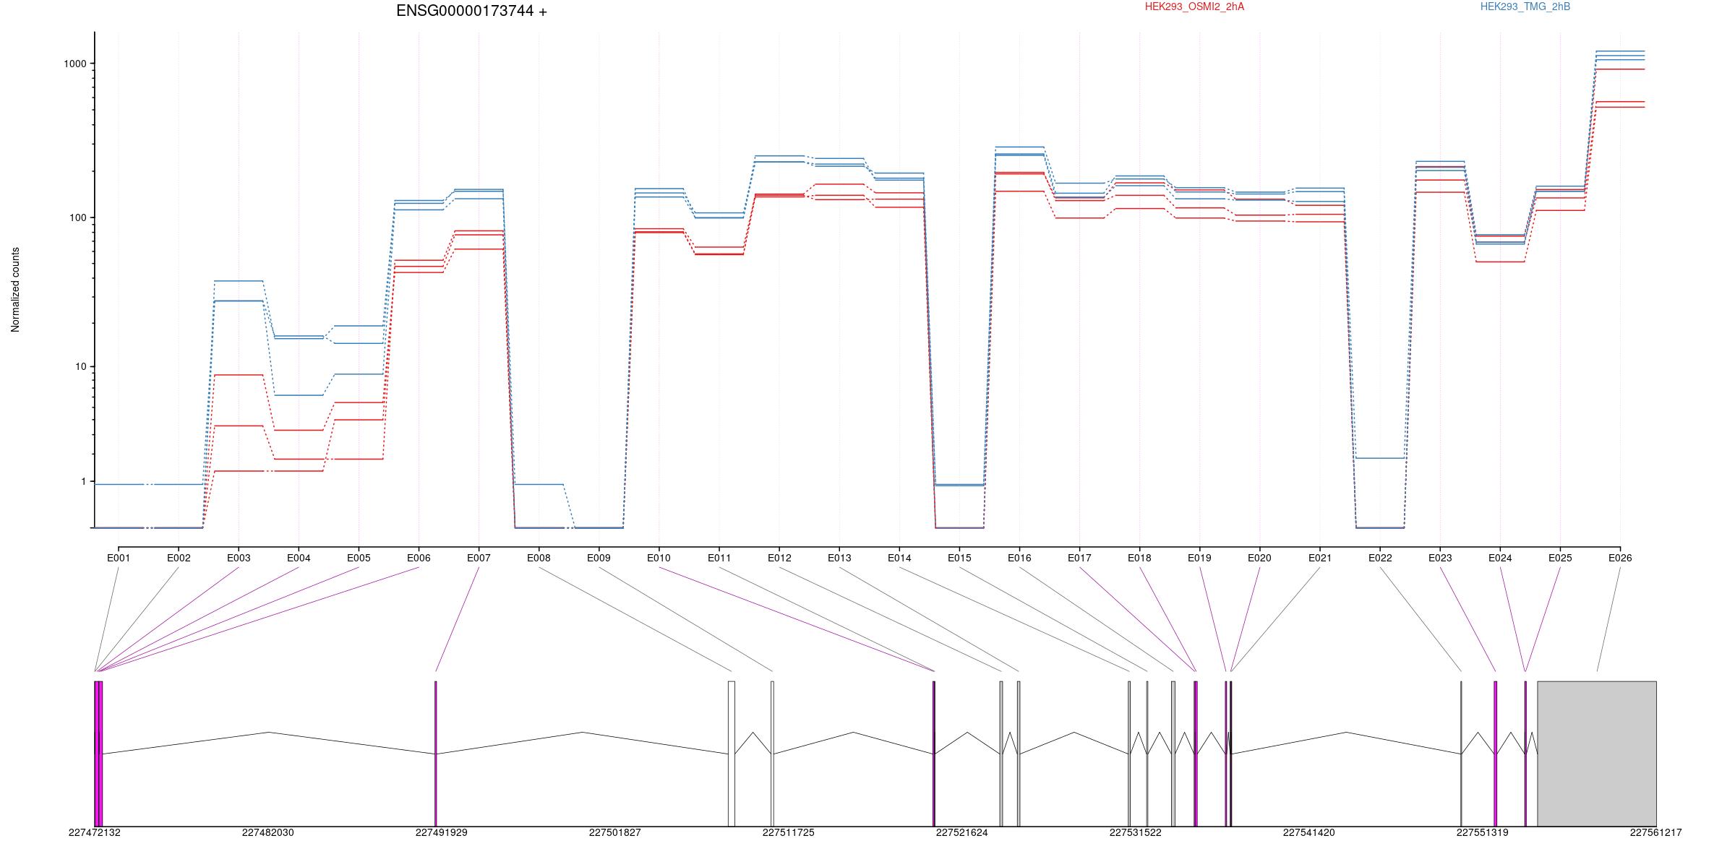
Task: Select exon label E025
Action: tap(1560, 558)
